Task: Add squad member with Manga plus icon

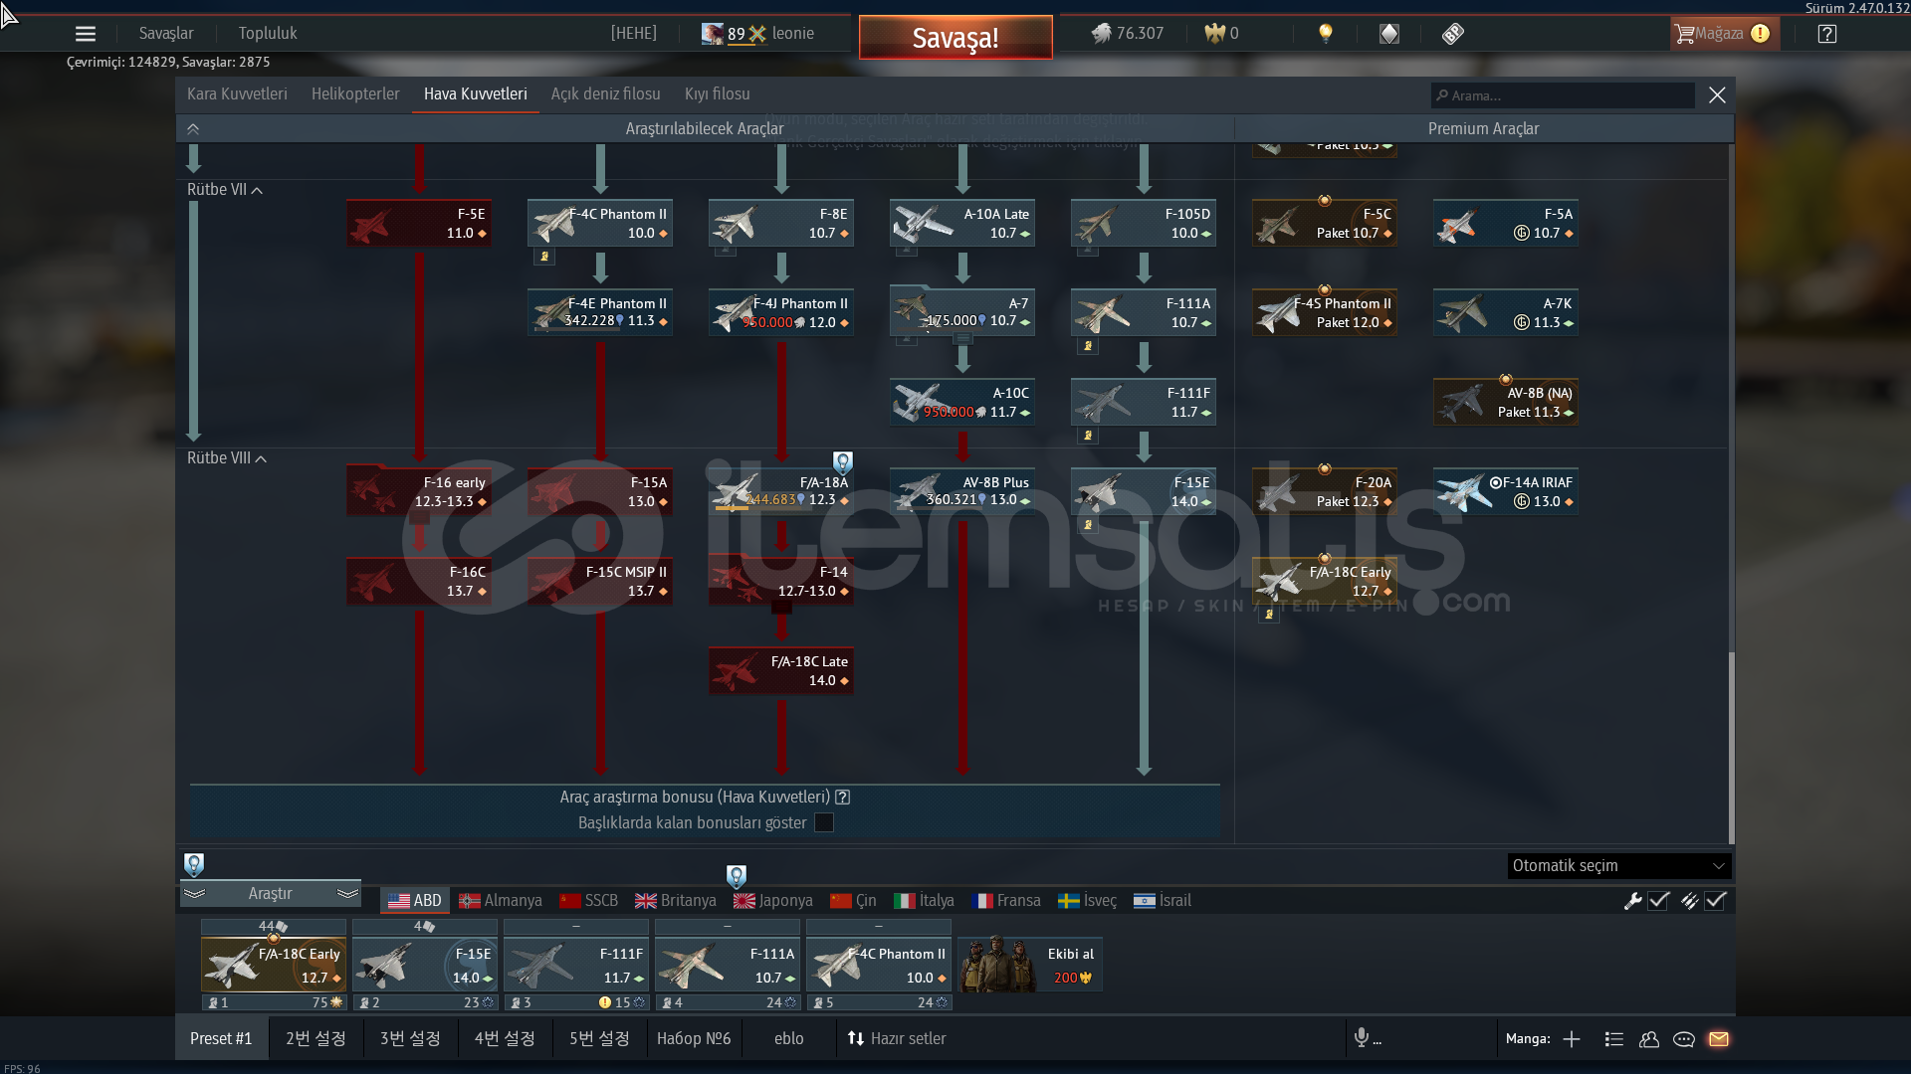Action: click(1572, 1039)
